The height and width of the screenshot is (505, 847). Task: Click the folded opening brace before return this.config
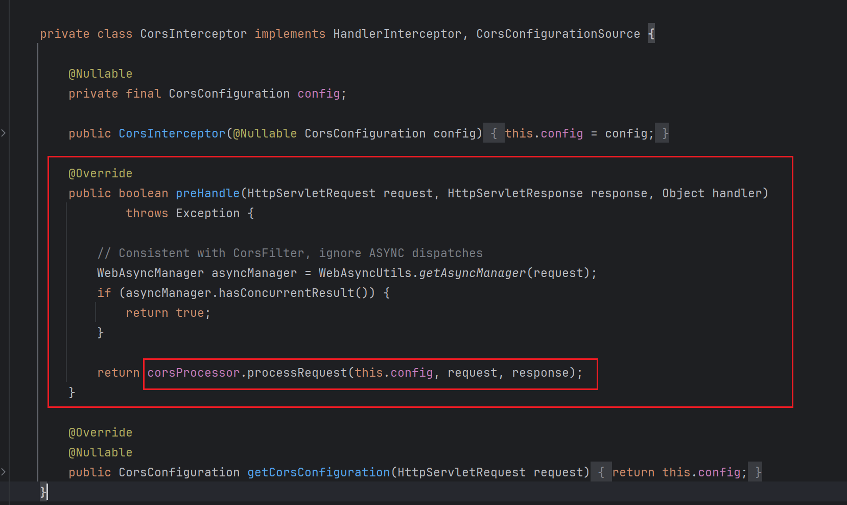[x=601, y=472]
